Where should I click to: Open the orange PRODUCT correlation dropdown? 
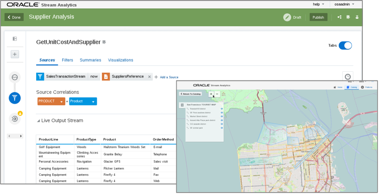(x=51, y=101)
